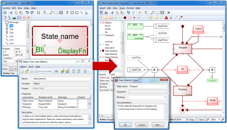Toggle the grid icon in Symbol Editor toolbar
The height and width of the screenshot is (130, 227).
pyautogui.click(x=38, y=13)
